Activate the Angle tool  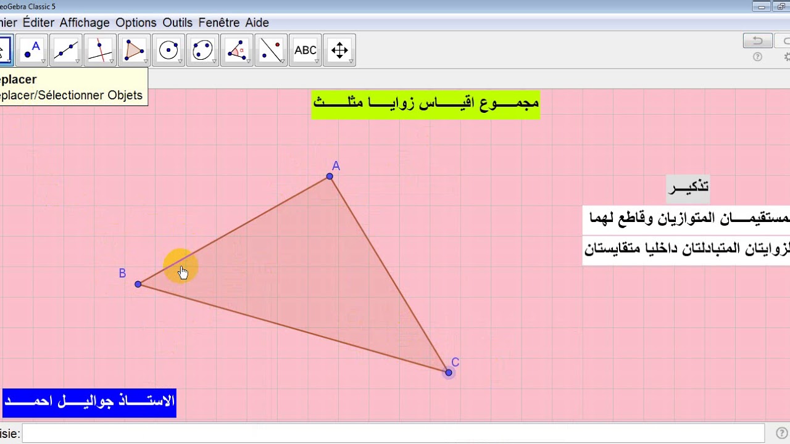tap(237, 50)
